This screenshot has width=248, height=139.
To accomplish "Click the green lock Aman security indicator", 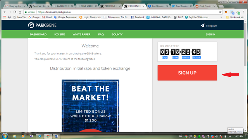I will pyautogui.click(x=30, y=12).
